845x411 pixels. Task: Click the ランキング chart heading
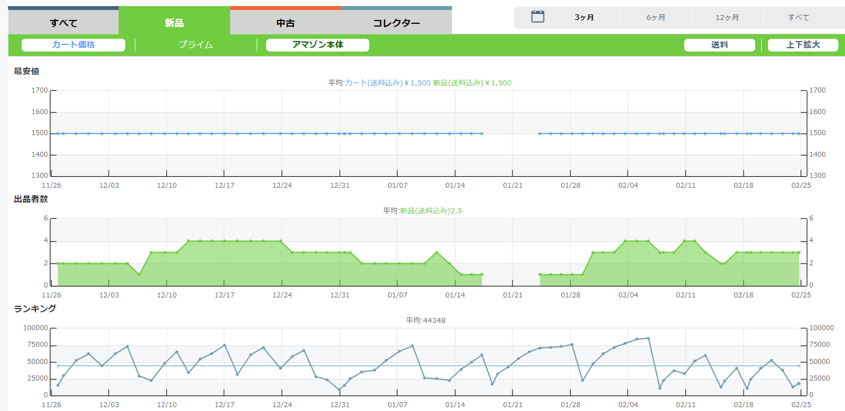[x=35, y=309]
